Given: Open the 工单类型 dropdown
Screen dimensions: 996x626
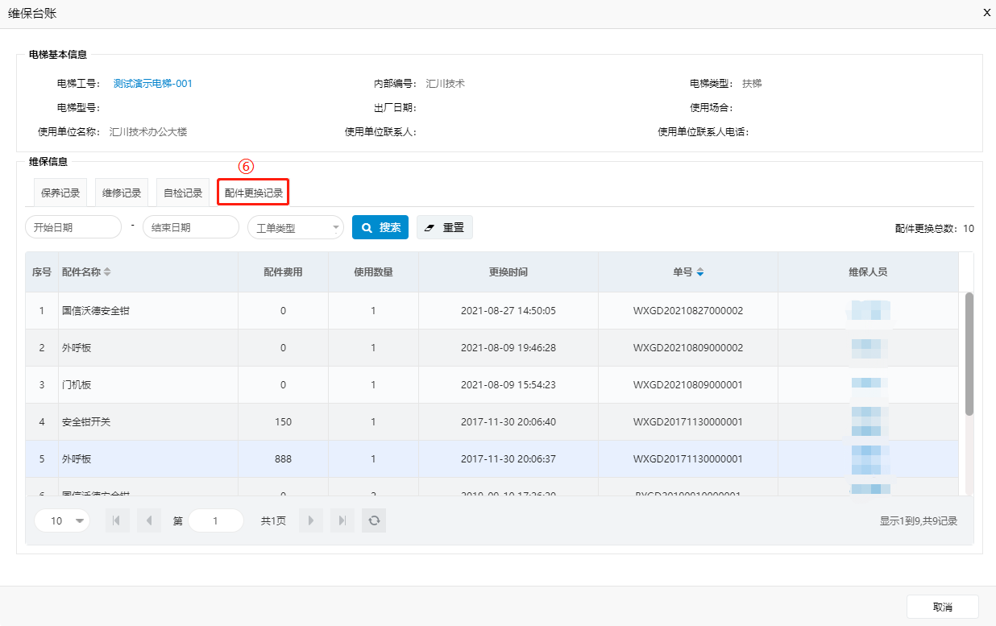Looking at the screenshot, I should pyautogui.click(x=295, y=228).
